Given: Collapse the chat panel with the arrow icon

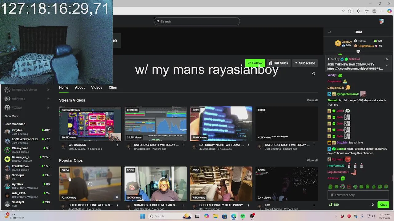Looking at the screenshot, I should pyautogui.click(x=329, y=32).
